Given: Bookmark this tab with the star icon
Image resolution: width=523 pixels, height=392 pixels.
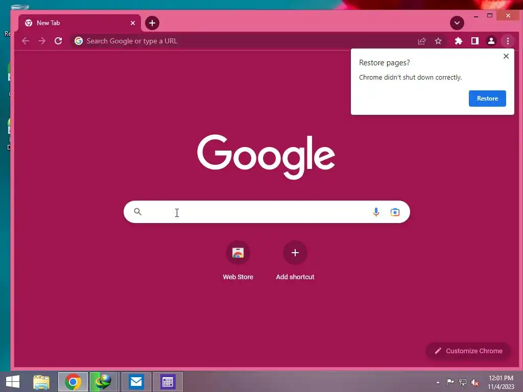Looking at the screenshot, I should point(438,41).
